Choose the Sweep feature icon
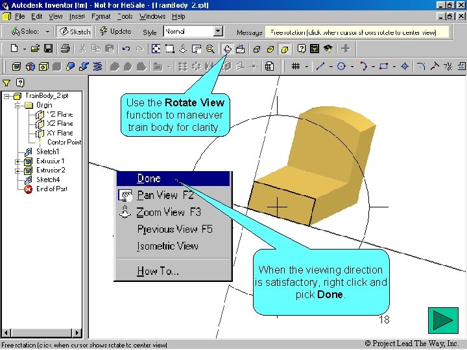Image resolution: width=467 pixels, height=350 pixels. click(84, 66)
